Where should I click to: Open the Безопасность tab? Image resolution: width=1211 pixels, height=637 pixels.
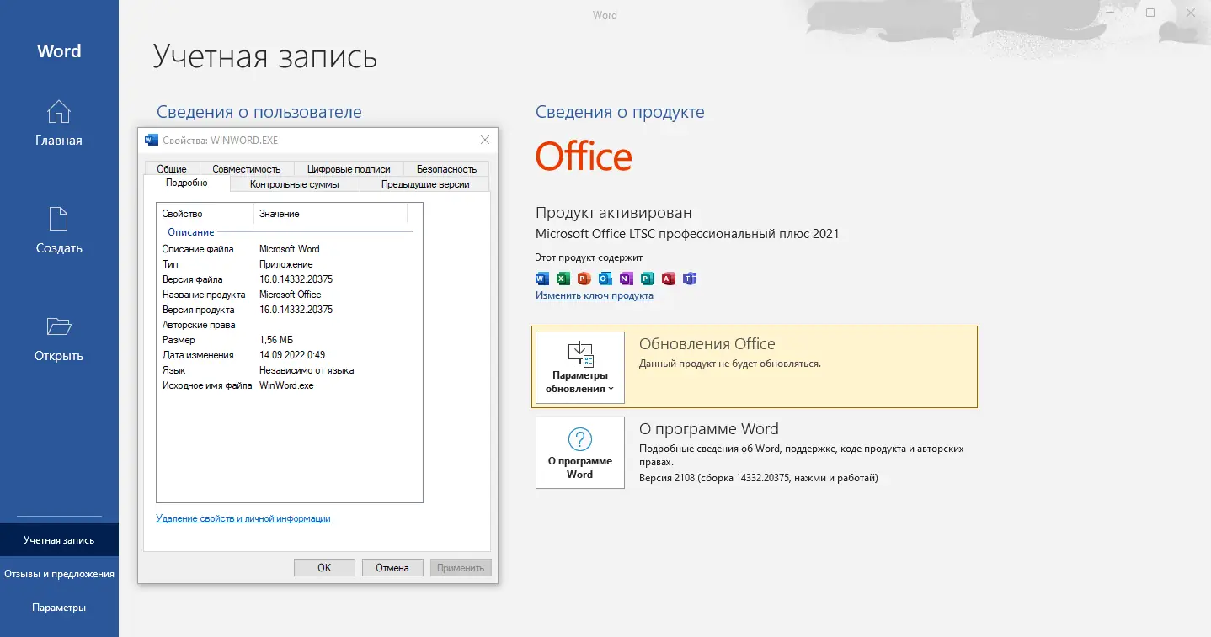click(x=445, y=168)
